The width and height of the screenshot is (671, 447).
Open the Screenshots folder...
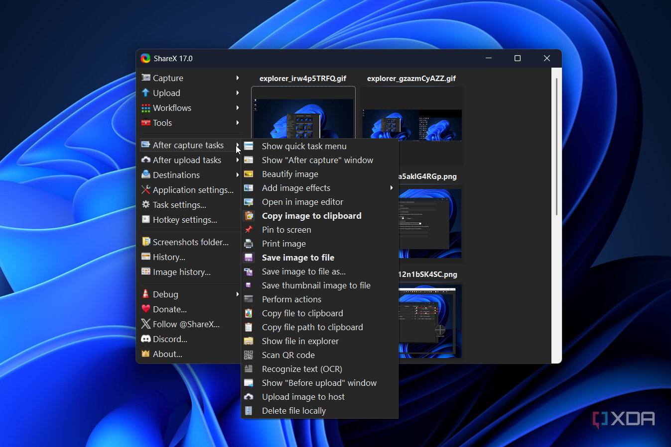(190, 242)
